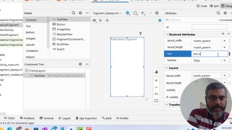The image size is (232, 130).
Task: Click the tools wrench pin icon
Action: click(x=140, y=34)
